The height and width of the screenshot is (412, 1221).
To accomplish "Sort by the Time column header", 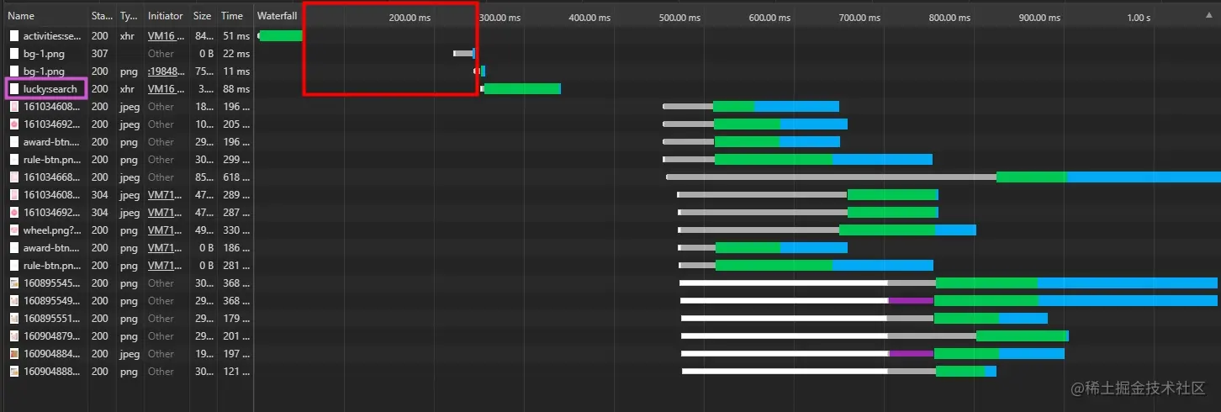I will tap(232, 16).
